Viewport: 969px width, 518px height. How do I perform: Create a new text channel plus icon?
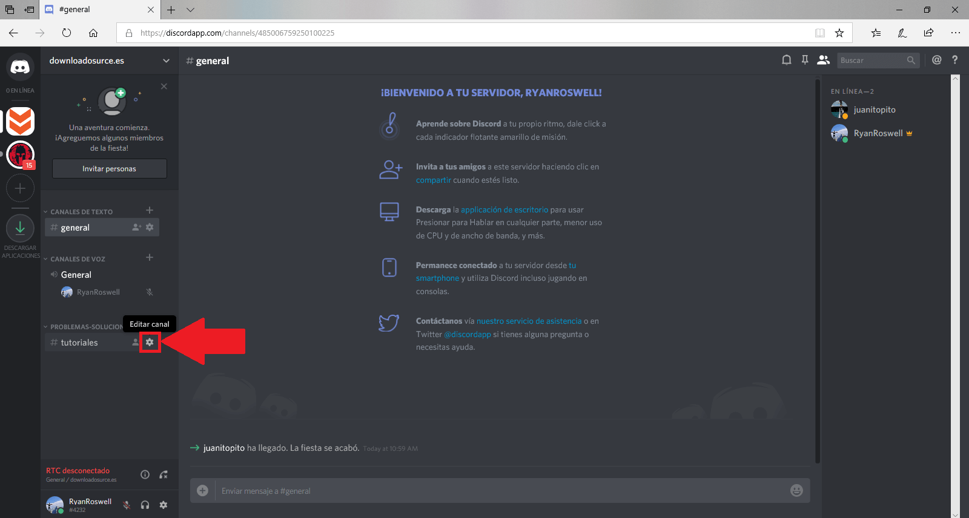click(x=150, y=211)
